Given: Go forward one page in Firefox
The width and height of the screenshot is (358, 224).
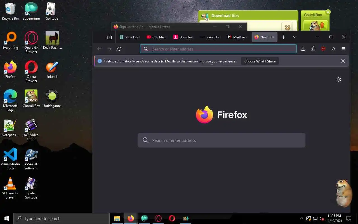Looking at the screenshot, I should pyautogui.click(x=109, y=49).
